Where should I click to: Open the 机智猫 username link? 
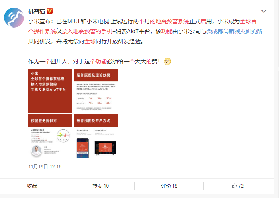(37, 11)
